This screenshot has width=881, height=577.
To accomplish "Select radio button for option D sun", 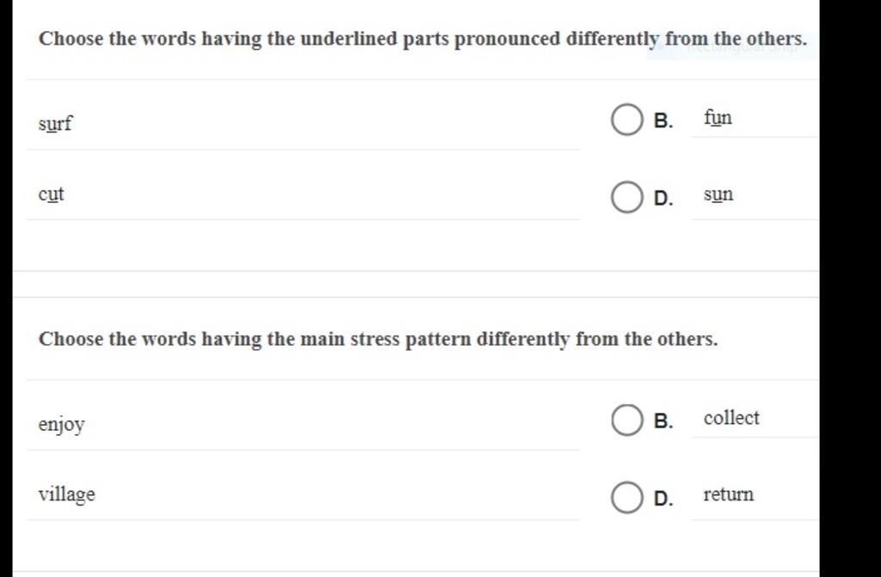I will (626, 197).
